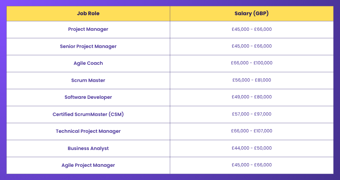
Task: Click the Agile Coach salary £66,000 - £100,000
Action: tap(251, 63)
